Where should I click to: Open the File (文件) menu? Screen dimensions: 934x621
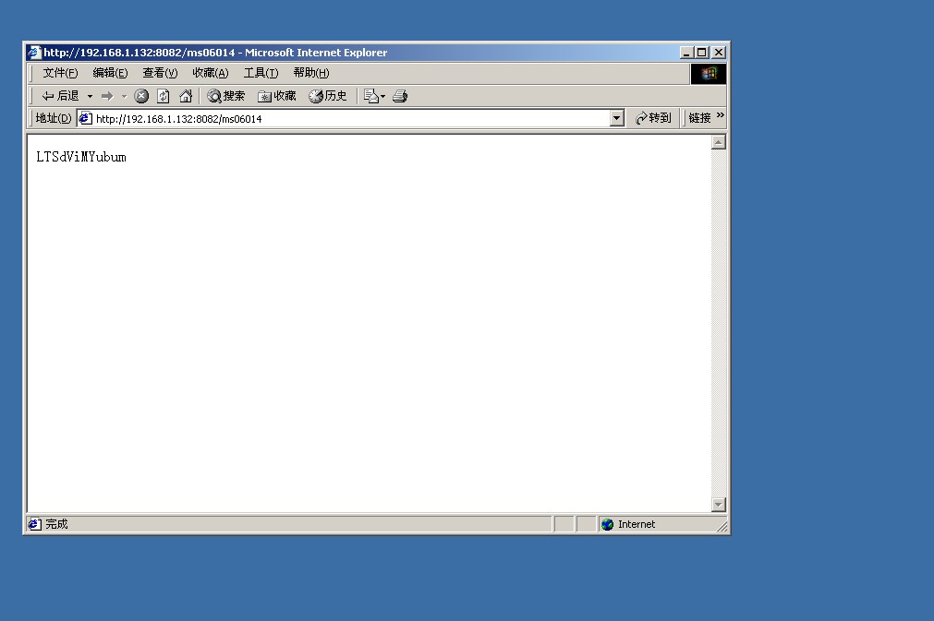[x=60, y=73]
